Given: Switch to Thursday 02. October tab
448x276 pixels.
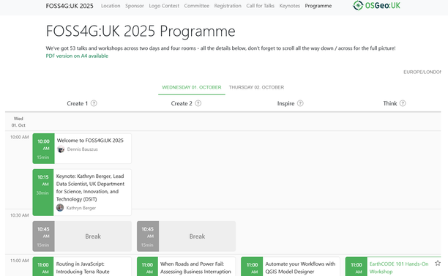Looking at the screenshot, I should click(256, 87).
